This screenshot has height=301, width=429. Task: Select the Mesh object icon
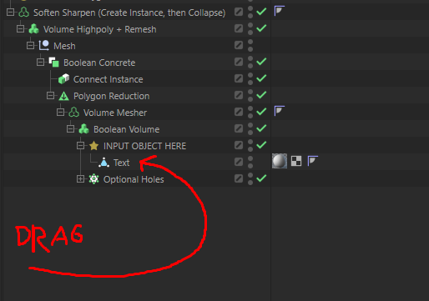pos(44,46)
